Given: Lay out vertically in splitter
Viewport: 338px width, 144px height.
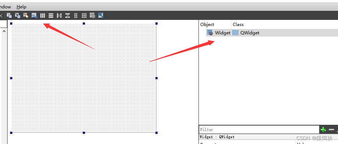Looking at the screenshot, I should pyautogui.click(x=68, y=15).
